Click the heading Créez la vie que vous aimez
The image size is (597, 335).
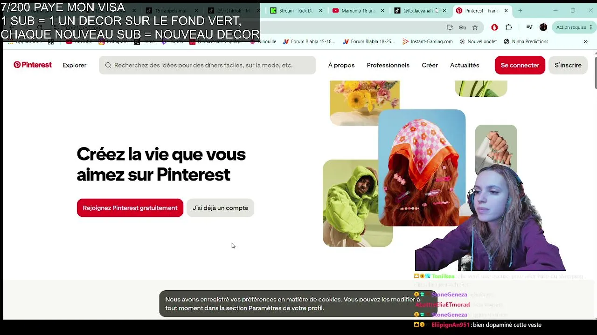coord(161,164)
